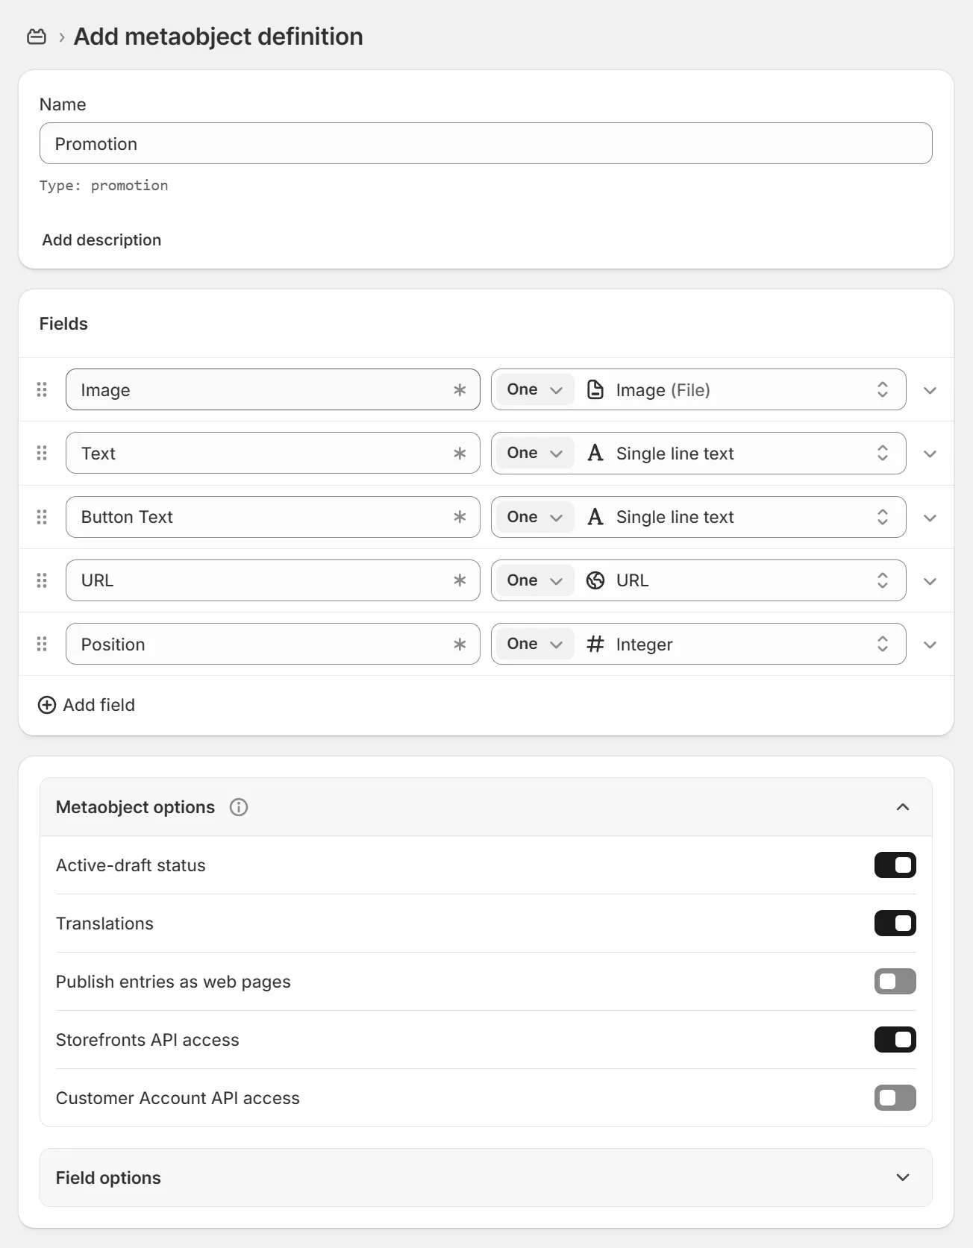
Task: Click the drag handle for Image field
Action: [42, 389]
